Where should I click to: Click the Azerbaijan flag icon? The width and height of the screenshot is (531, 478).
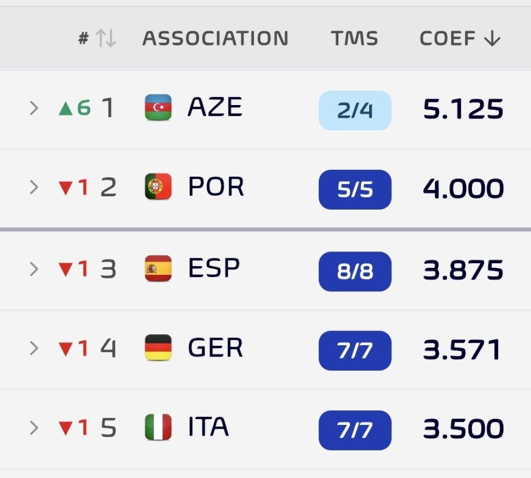pos(158,107)
